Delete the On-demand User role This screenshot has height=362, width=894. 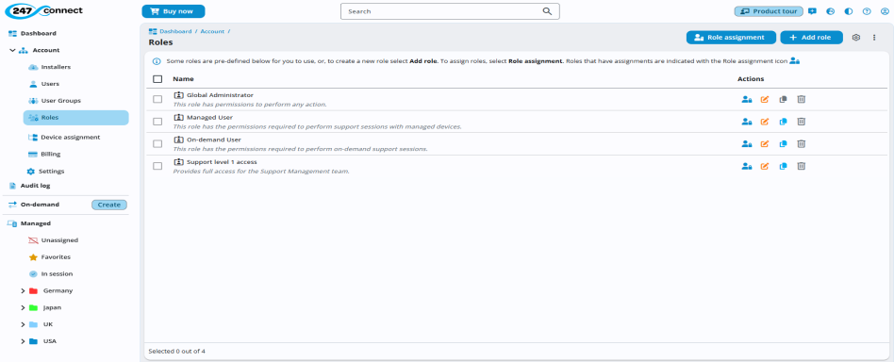pos(801,143)
